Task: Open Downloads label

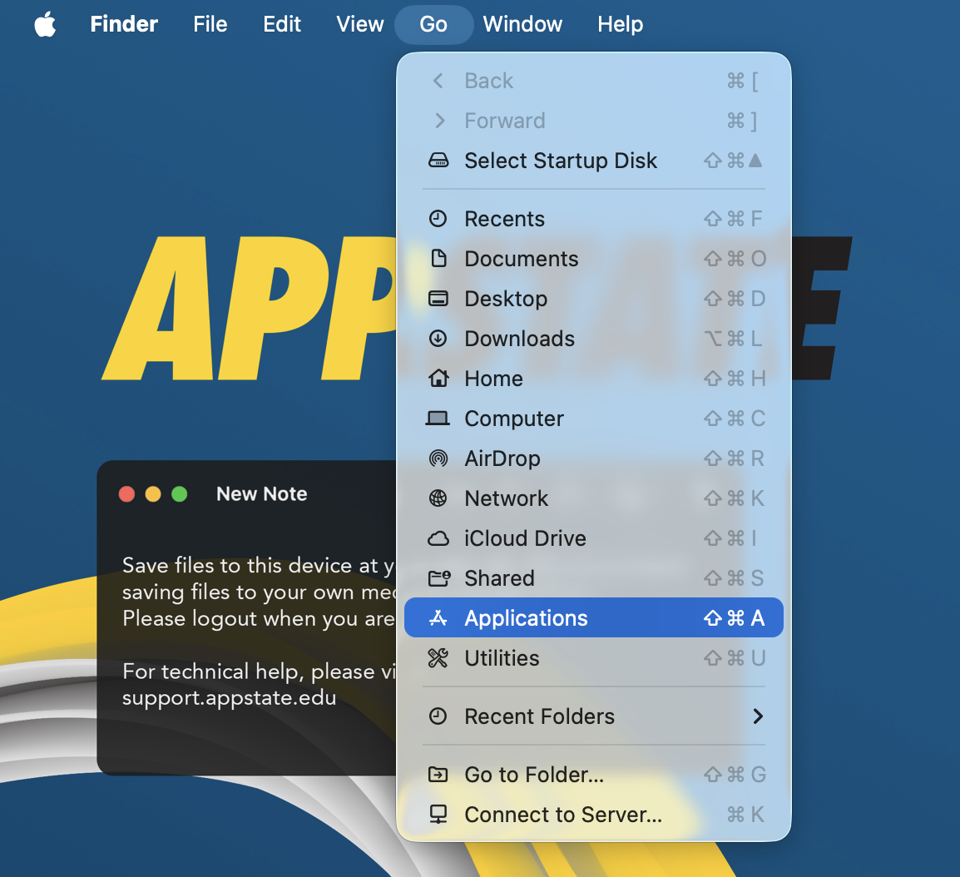Action: click(x=519, y=338)
